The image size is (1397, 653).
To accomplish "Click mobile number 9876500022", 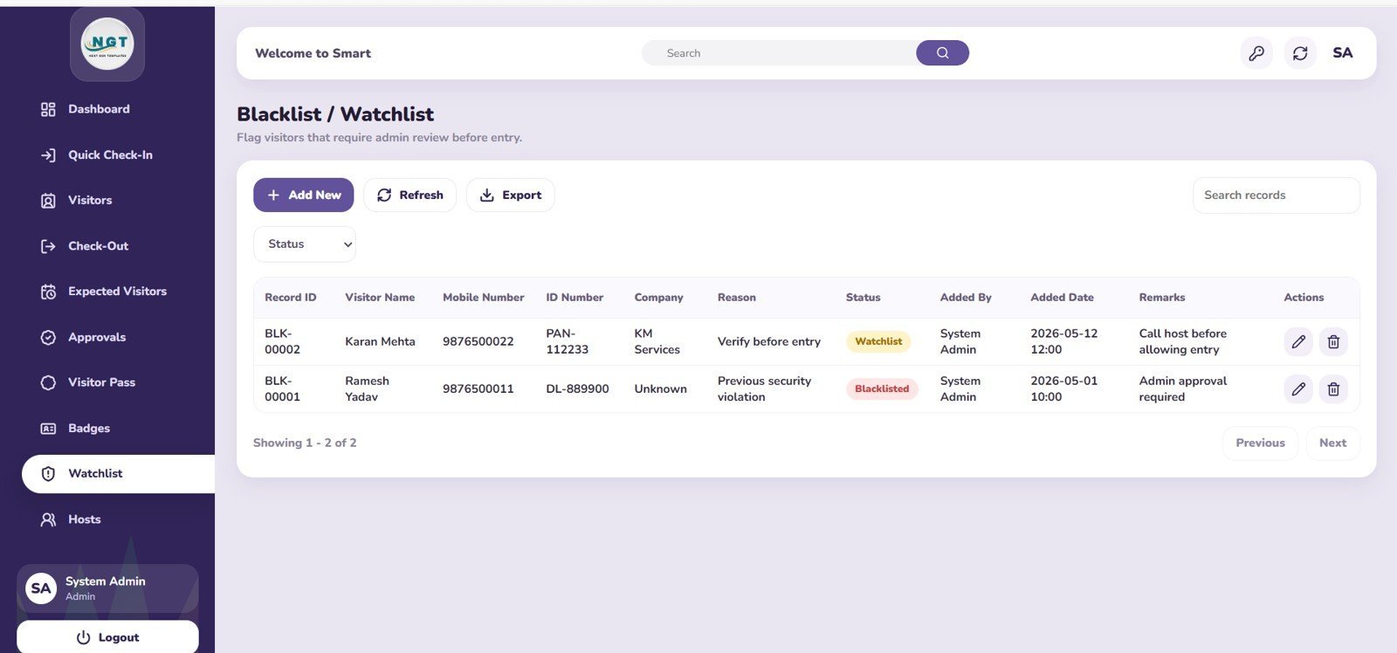I will click(x=478, y=341).
